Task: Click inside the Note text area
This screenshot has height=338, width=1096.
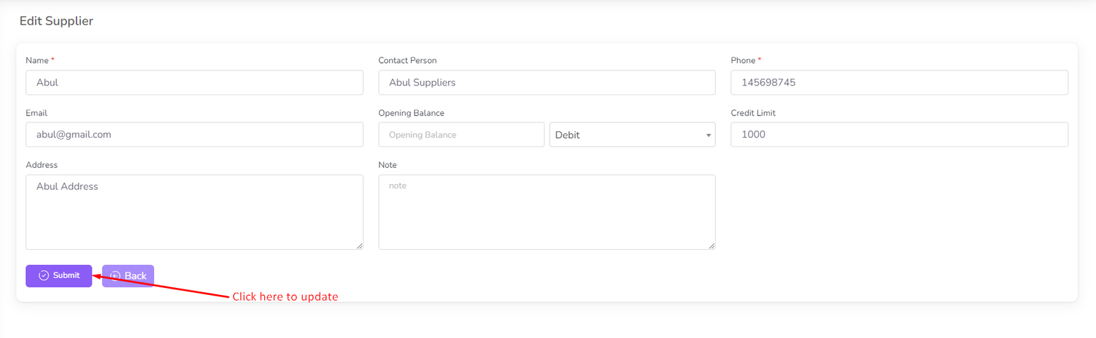Action: pyautogui.click(x=547, y=212)
